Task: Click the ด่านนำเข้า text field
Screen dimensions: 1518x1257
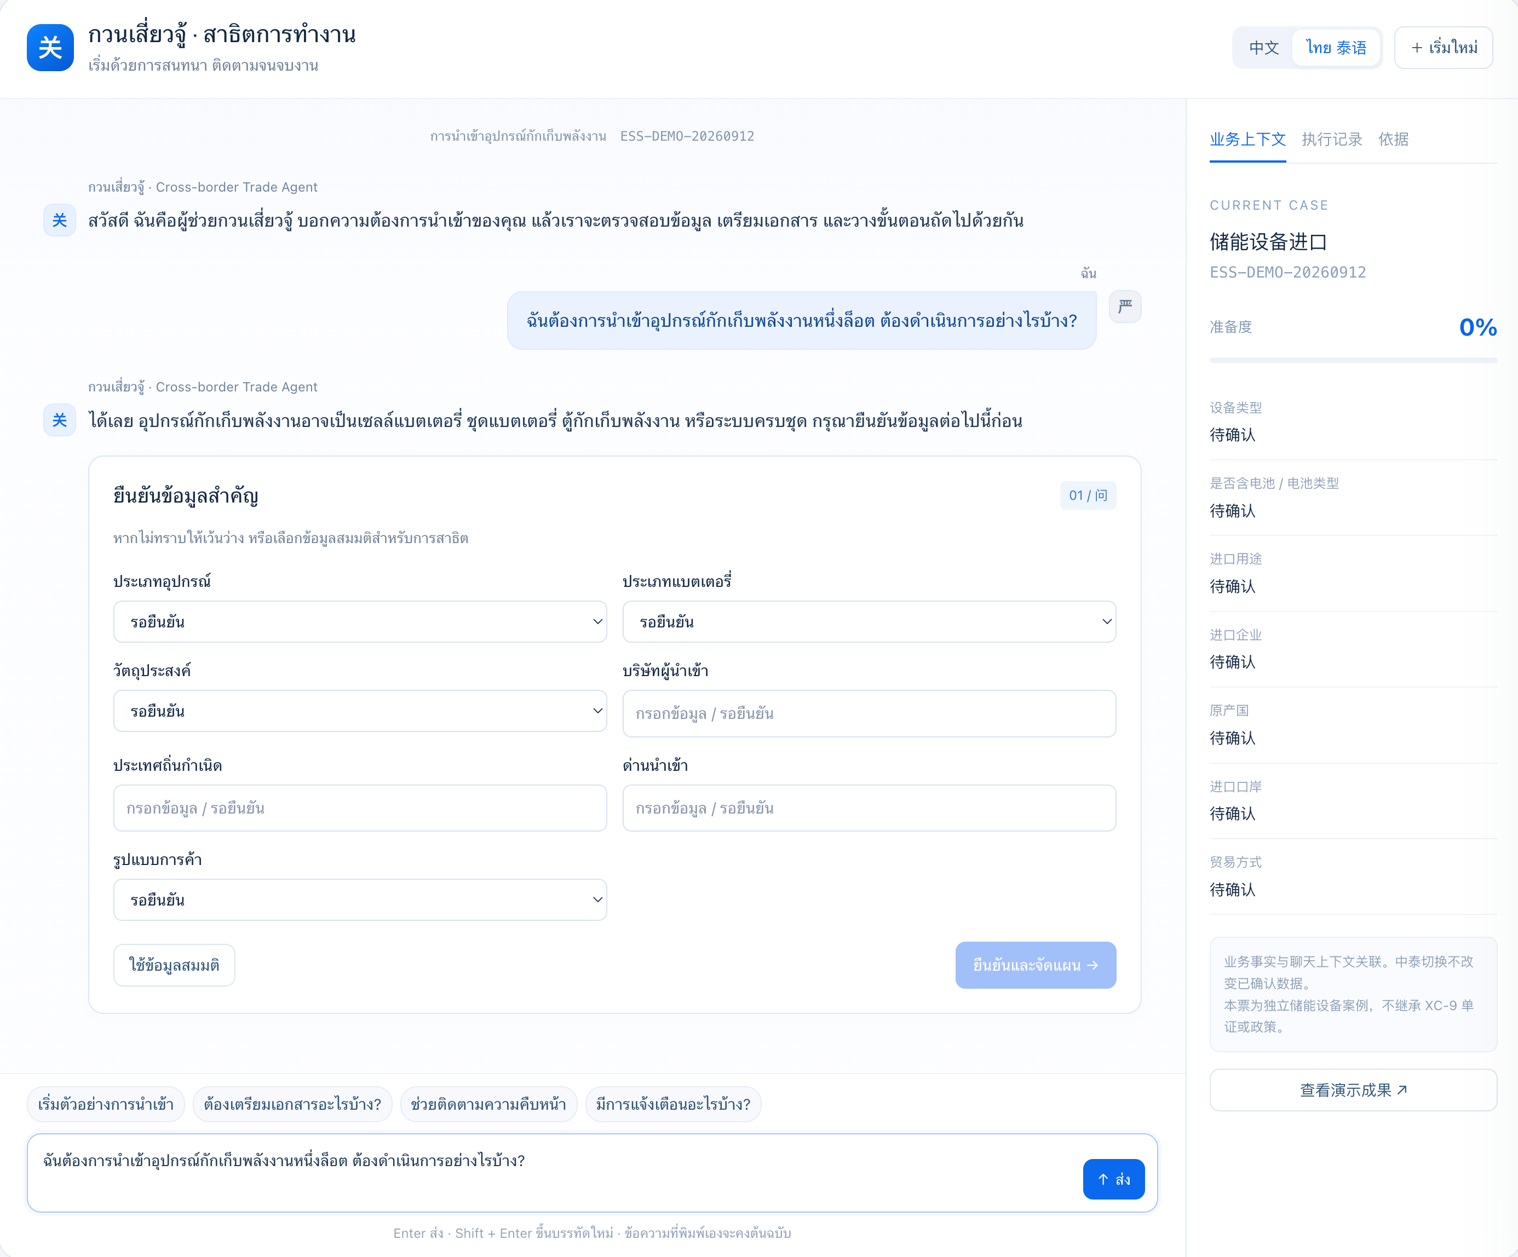Action: pyautogui.click(x=869, y=808)
